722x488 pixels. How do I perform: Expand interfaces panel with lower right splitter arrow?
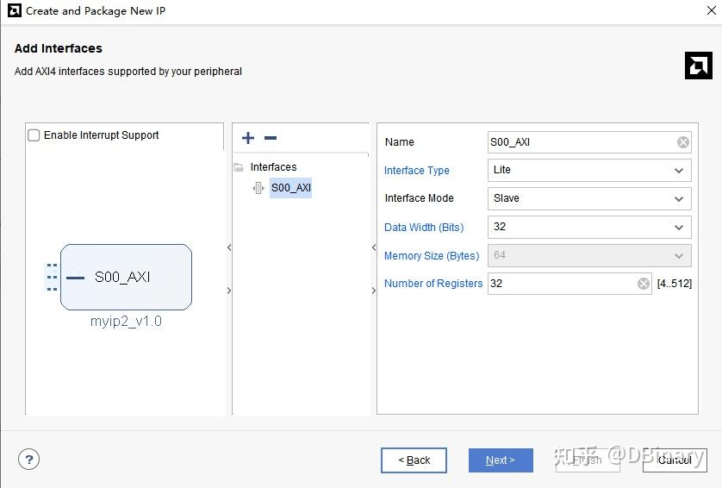click(374, 291)
